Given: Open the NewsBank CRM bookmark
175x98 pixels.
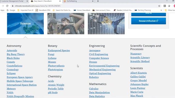Looking at the screenshot, I should (43, 10).
